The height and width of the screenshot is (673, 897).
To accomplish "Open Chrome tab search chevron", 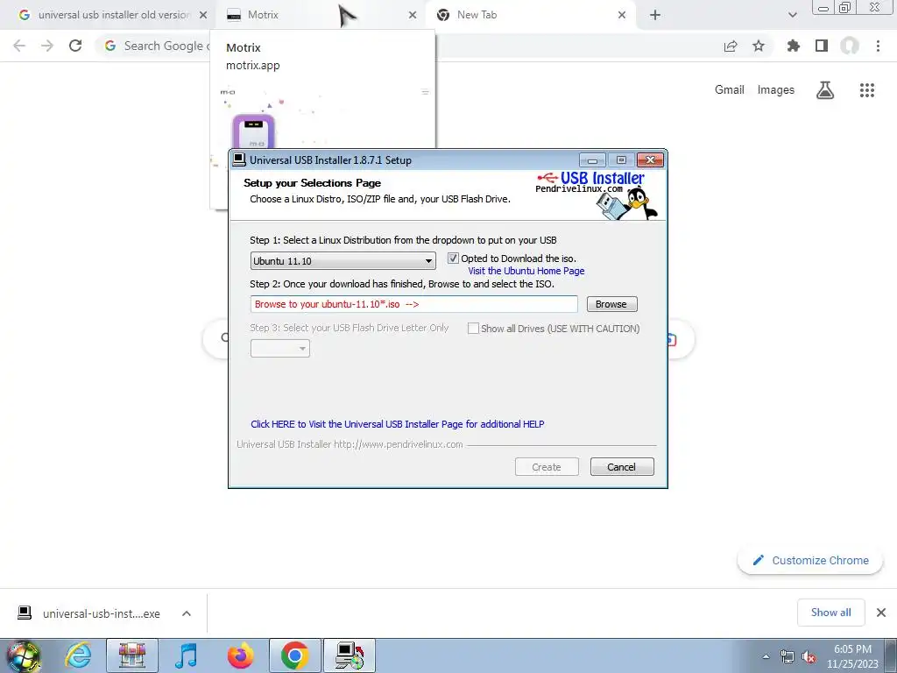I will (792, 15).
